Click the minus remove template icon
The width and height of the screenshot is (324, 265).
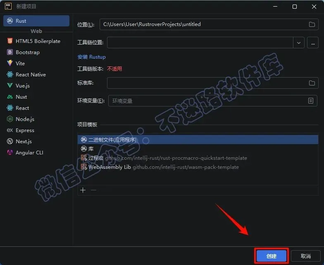(x=93, y=190)
